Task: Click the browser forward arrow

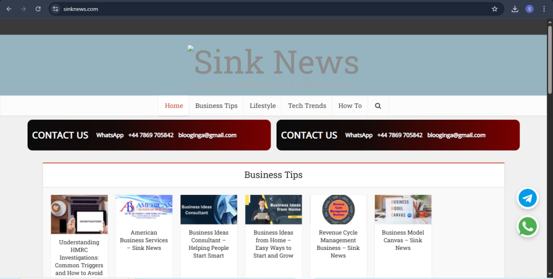Action: [23, 9]
